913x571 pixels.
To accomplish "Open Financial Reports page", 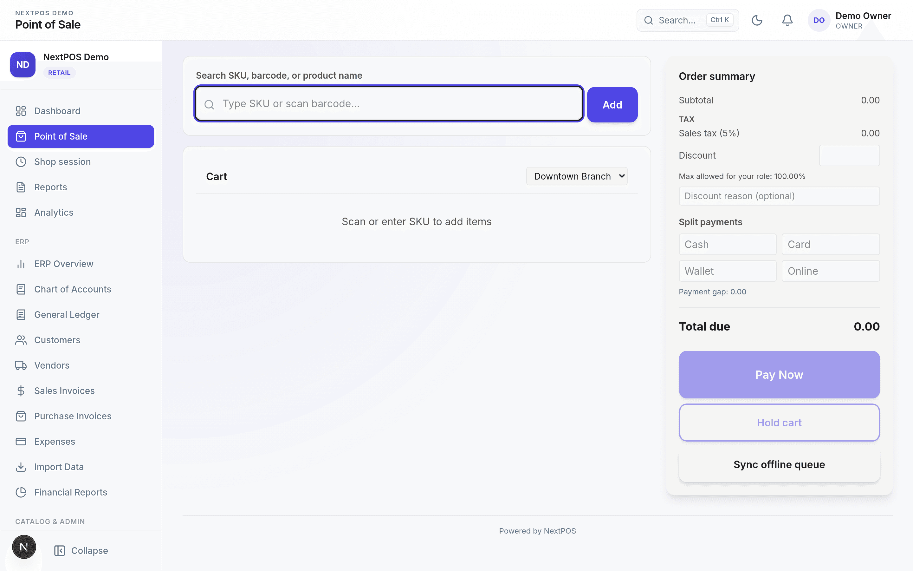I will [81, 492].
